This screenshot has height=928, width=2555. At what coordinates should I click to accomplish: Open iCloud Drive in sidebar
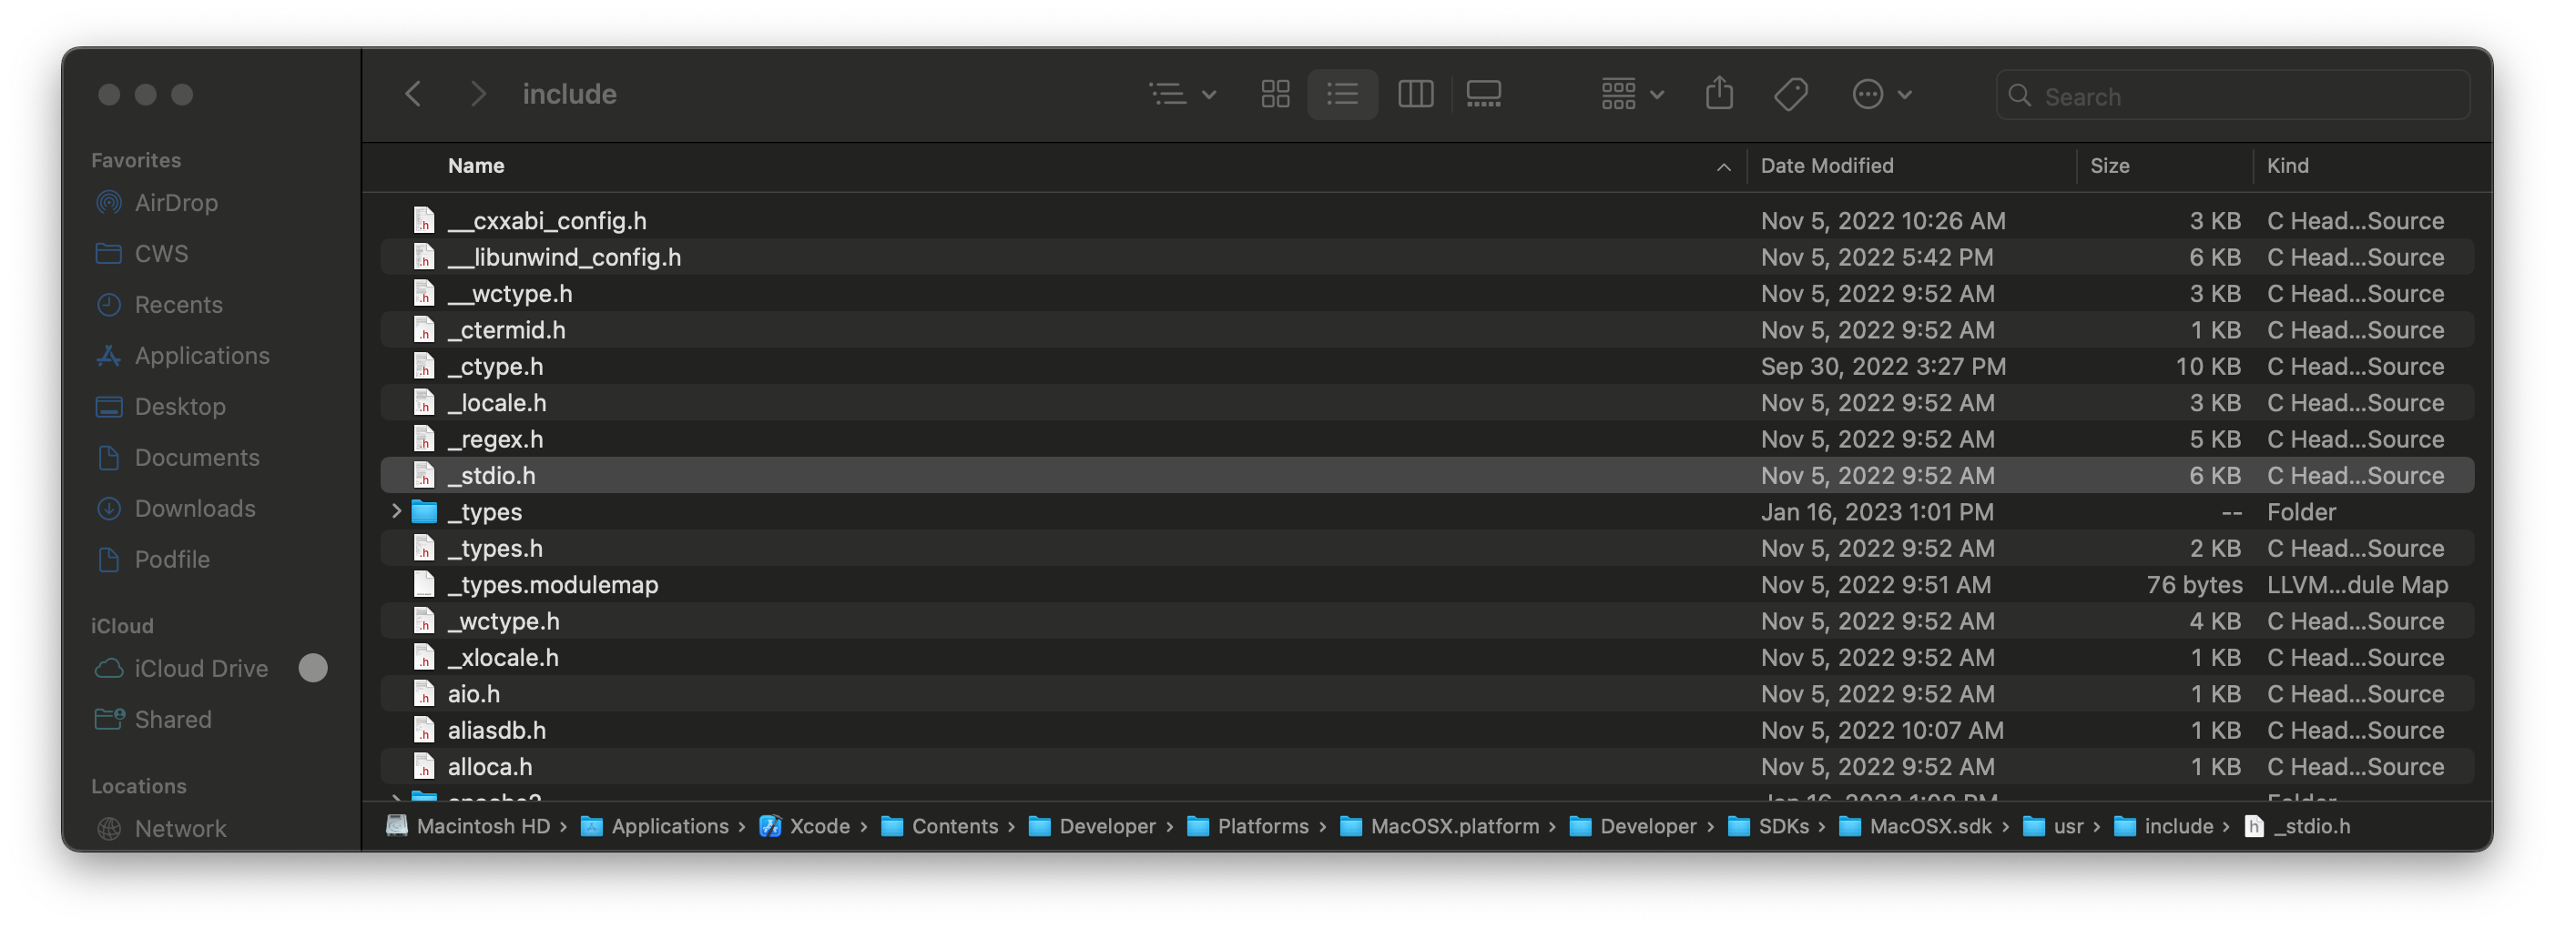(x=200, y=668)
